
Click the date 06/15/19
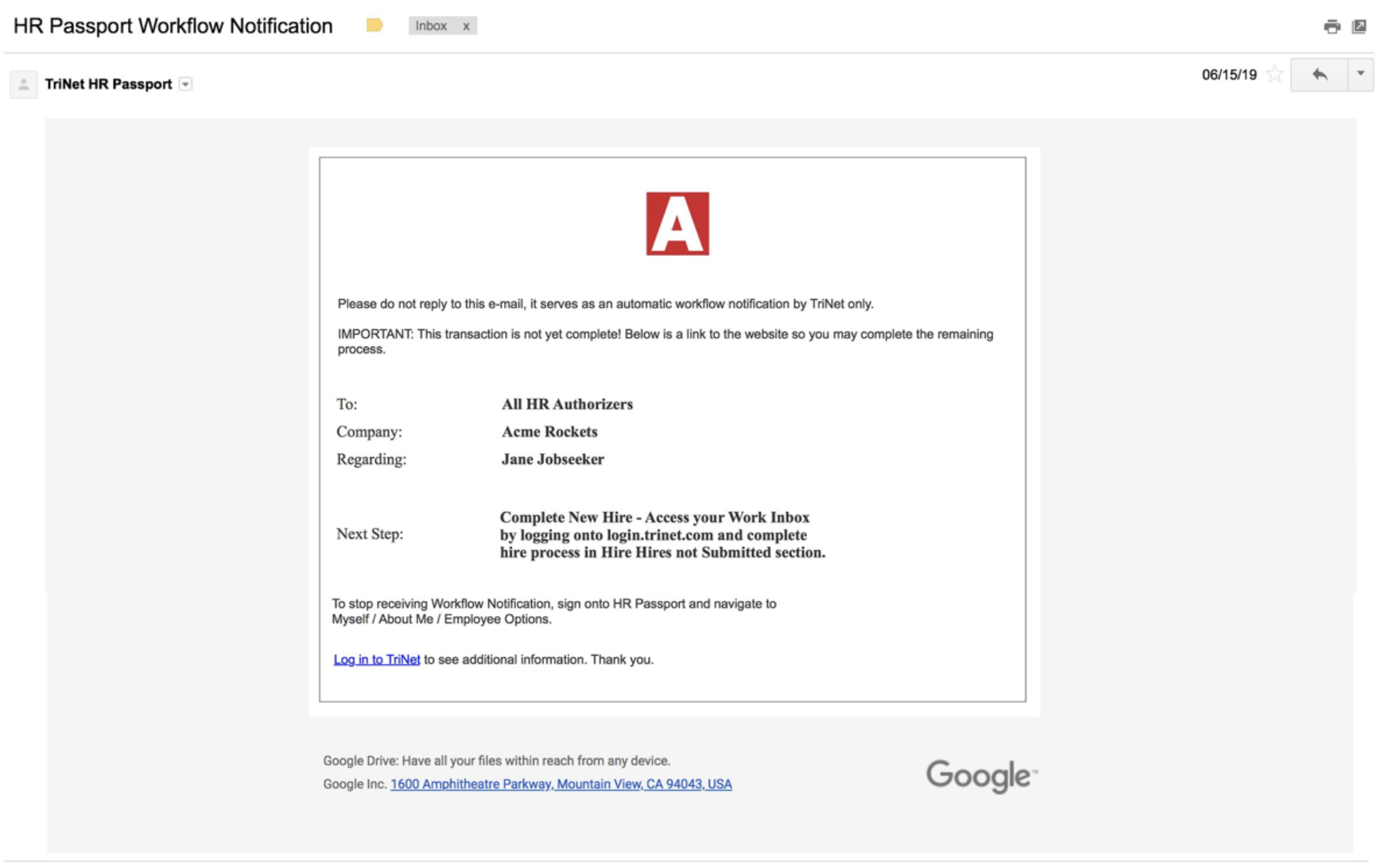[1229, 75]
